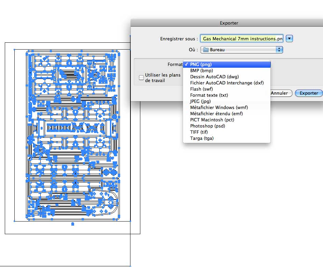
Task: Choose BMP (bmp) from format list
Action: (x=227, y=70)
